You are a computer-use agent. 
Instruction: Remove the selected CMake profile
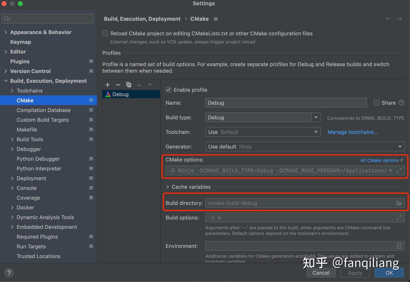pyautogui.click(x=118, y=85)
